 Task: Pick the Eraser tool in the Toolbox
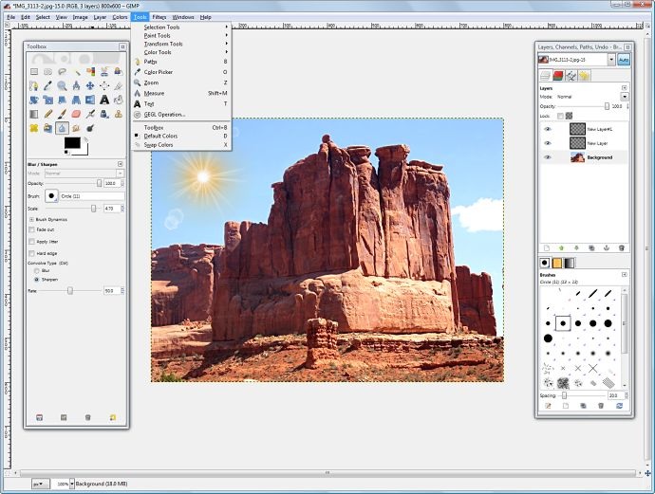pyautogui.click(x=76, y=114)
